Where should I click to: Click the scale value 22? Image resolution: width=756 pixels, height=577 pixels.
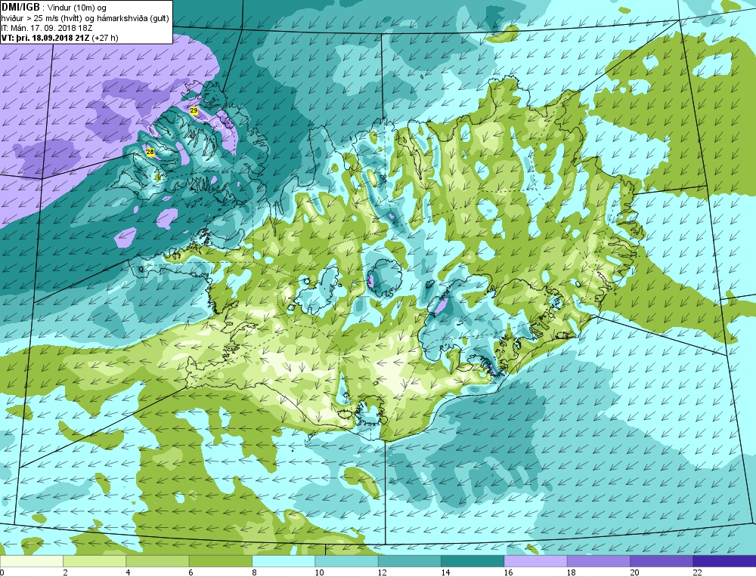point(697,572)
